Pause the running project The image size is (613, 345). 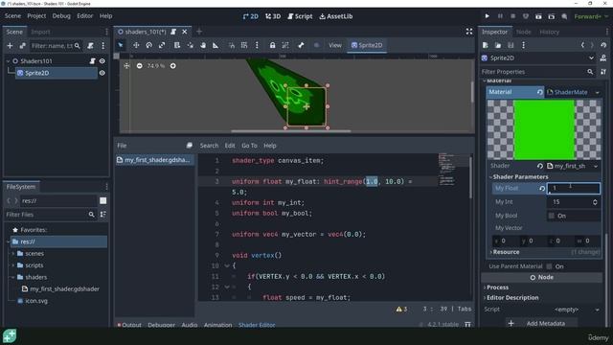(x=500, y=16)
